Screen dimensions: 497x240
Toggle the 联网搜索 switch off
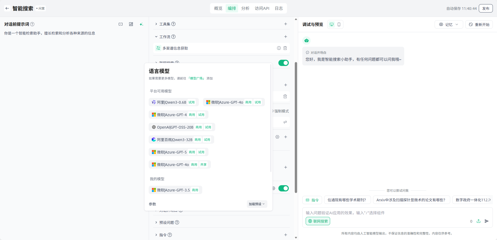click(x=283, y=63)
